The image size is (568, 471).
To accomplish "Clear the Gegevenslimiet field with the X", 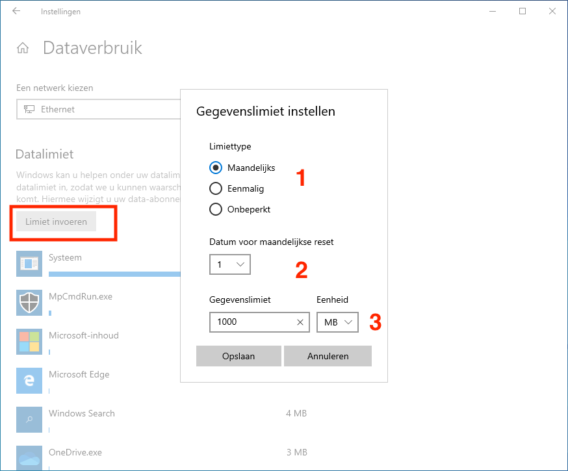I will click(300, 322).
